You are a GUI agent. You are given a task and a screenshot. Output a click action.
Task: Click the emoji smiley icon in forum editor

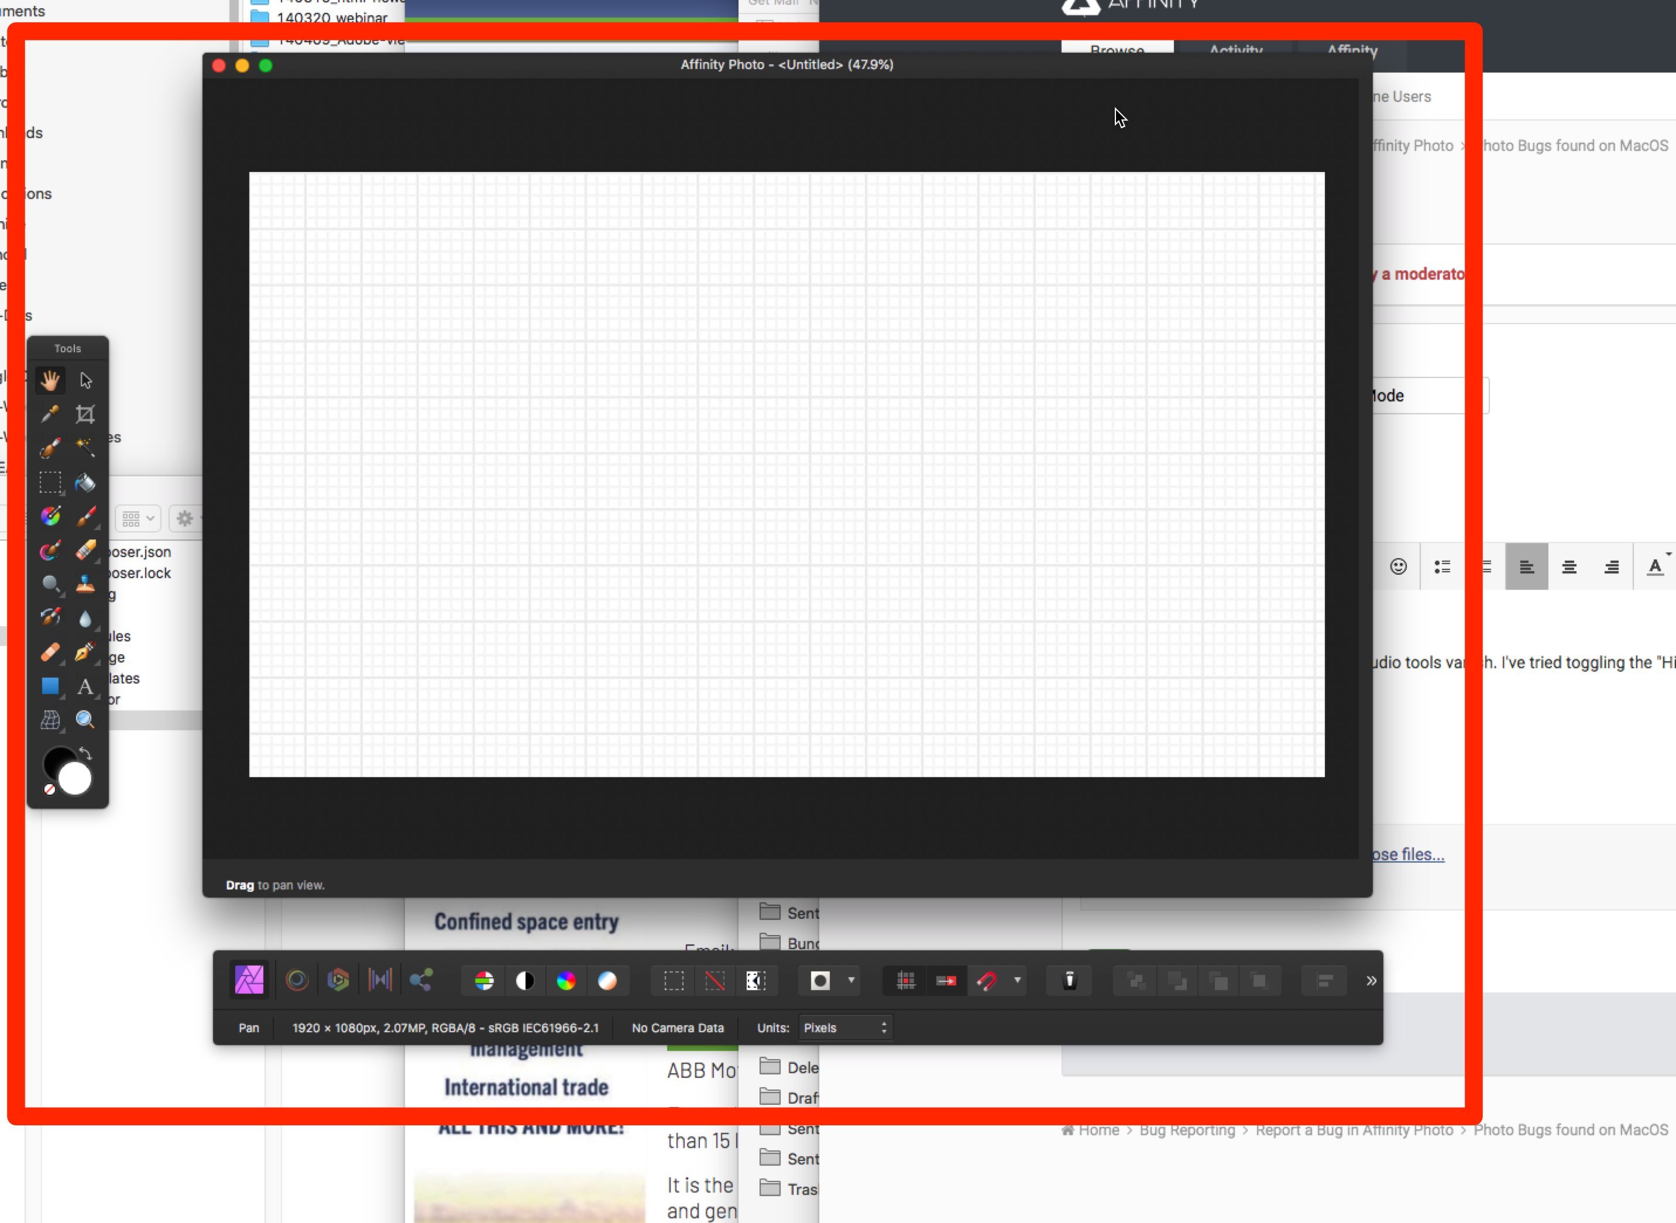coord(1399,567)
